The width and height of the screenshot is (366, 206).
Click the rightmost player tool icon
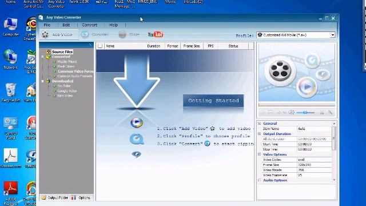331,113
